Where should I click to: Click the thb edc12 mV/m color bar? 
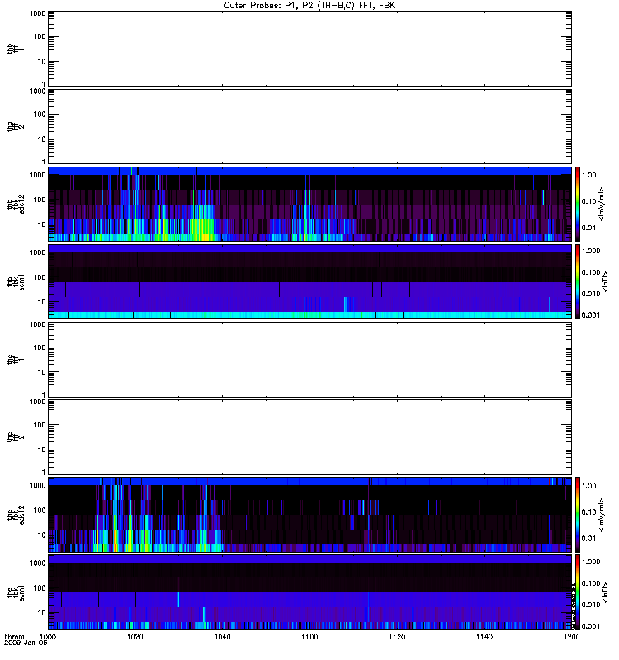(x=579, y=204)
